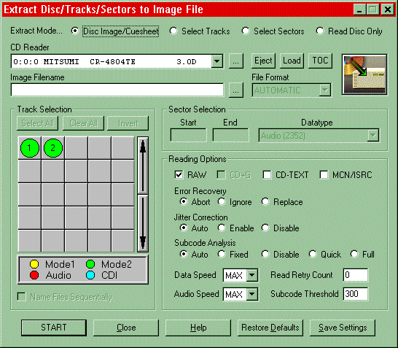Click the yellow Mode1 legend circle
This screenshot has height=348, width=398.
tap(34, 264)
